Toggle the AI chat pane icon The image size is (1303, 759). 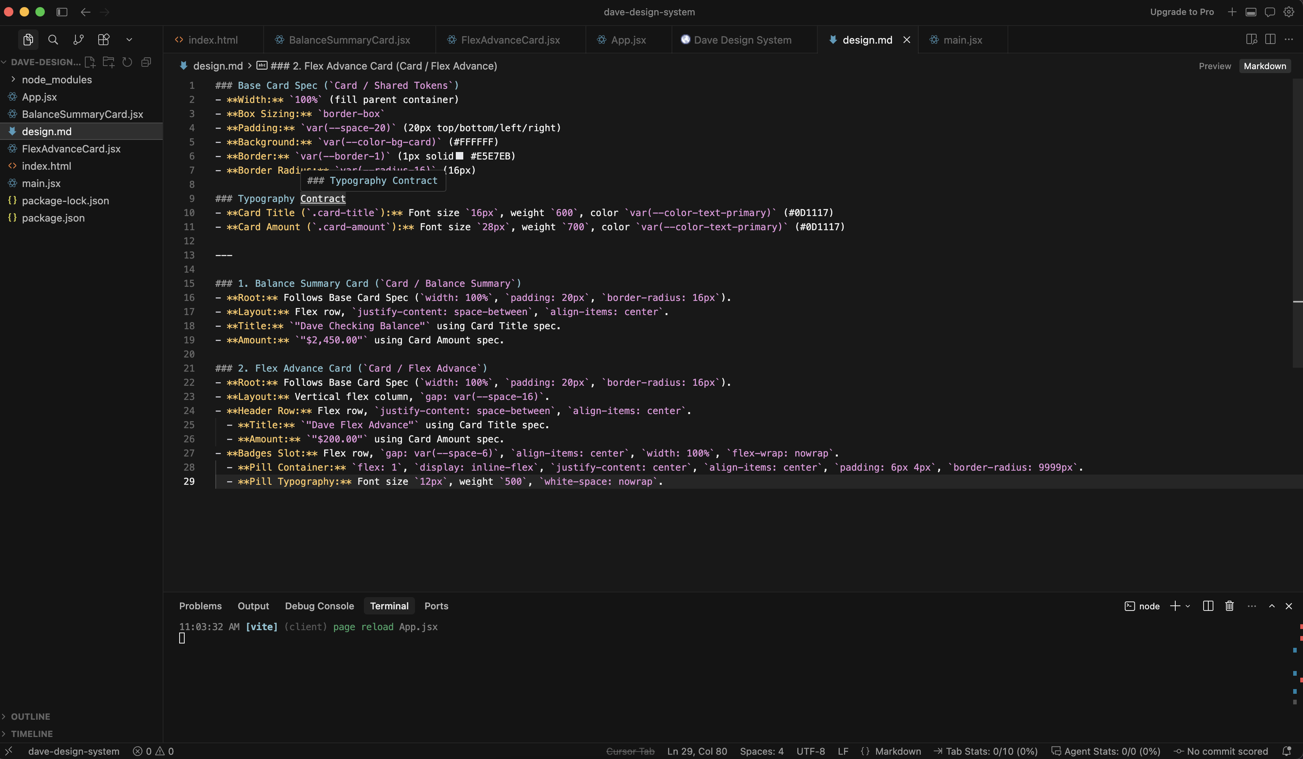pos(1269,12)
